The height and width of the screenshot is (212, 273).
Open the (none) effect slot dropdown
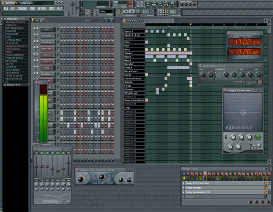coord(183,197)
